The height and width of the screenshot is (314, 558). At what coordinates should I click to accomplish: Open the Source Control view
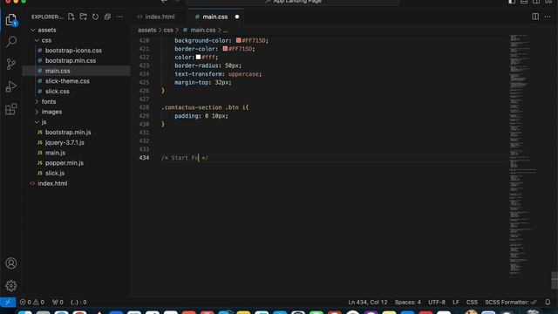click(x=11, y=64)
